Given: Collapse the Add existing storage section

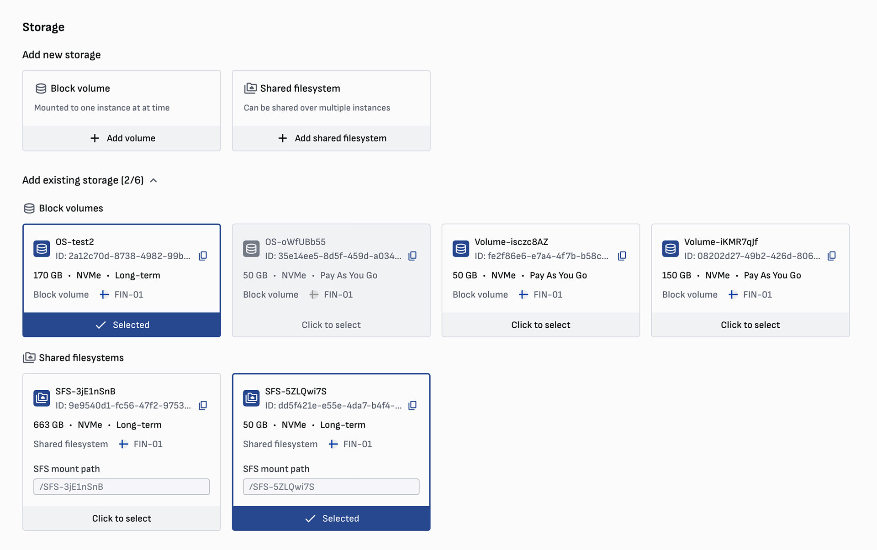Looking at the screenshot, I should click(x=153, y=181).
